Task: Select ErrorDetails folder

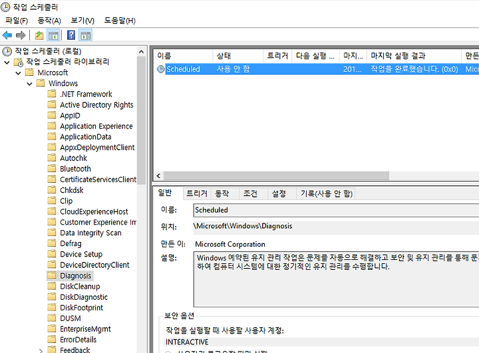Action: pyautogui.click(x=79, y=340)
